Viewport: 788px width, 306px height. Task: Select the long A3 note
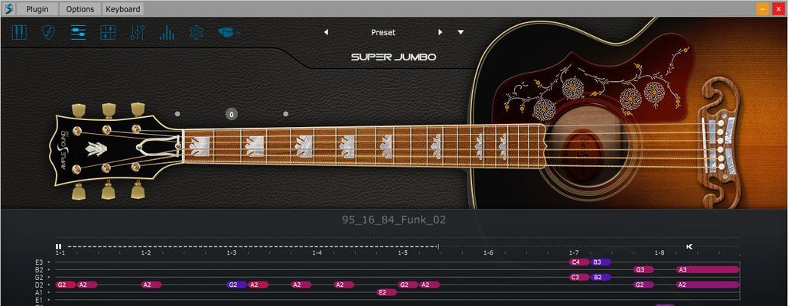pos(708,270)
